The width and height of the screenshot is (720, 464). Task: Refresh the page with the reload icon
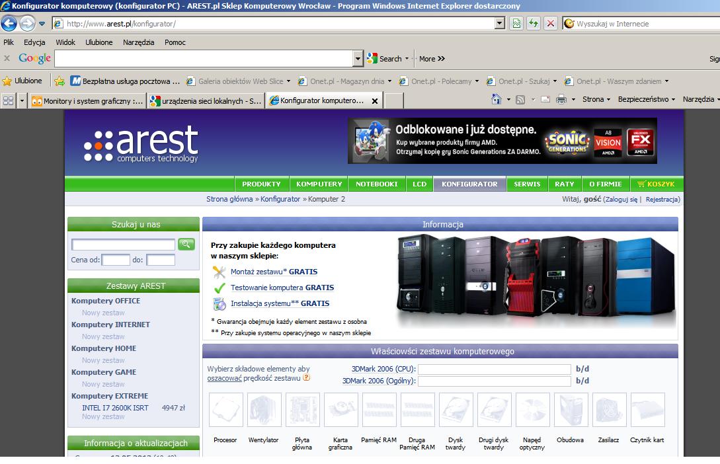tap(533, 24)
